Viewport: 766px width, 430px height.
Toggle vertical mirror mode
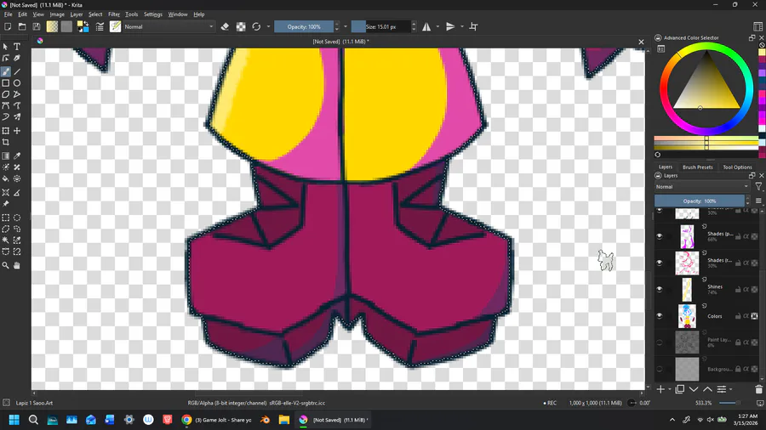coord(450,27)
